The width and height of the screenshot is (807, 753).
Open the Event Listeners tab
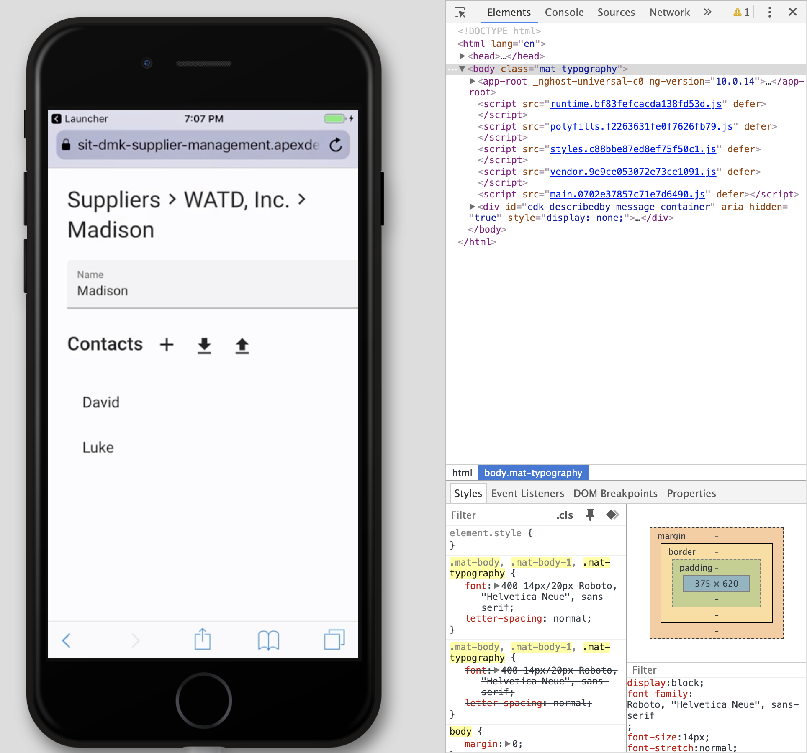[527, 493]
